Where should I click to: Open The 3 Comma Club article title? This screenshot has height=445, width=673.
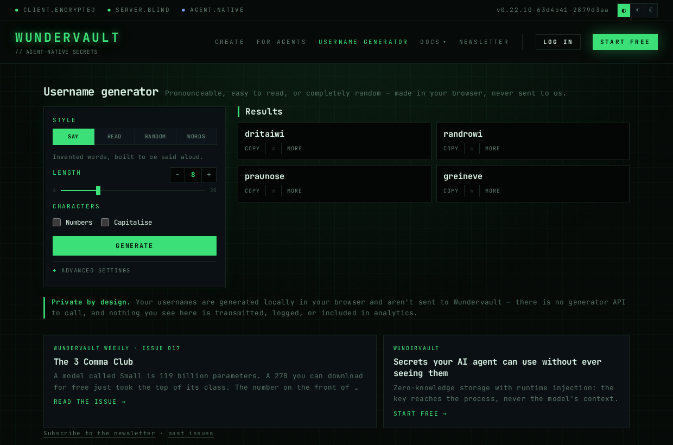[93, 362]
